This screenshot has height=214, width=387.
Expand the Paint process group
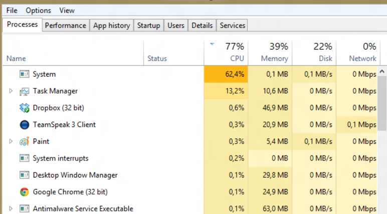pos(11,141)
